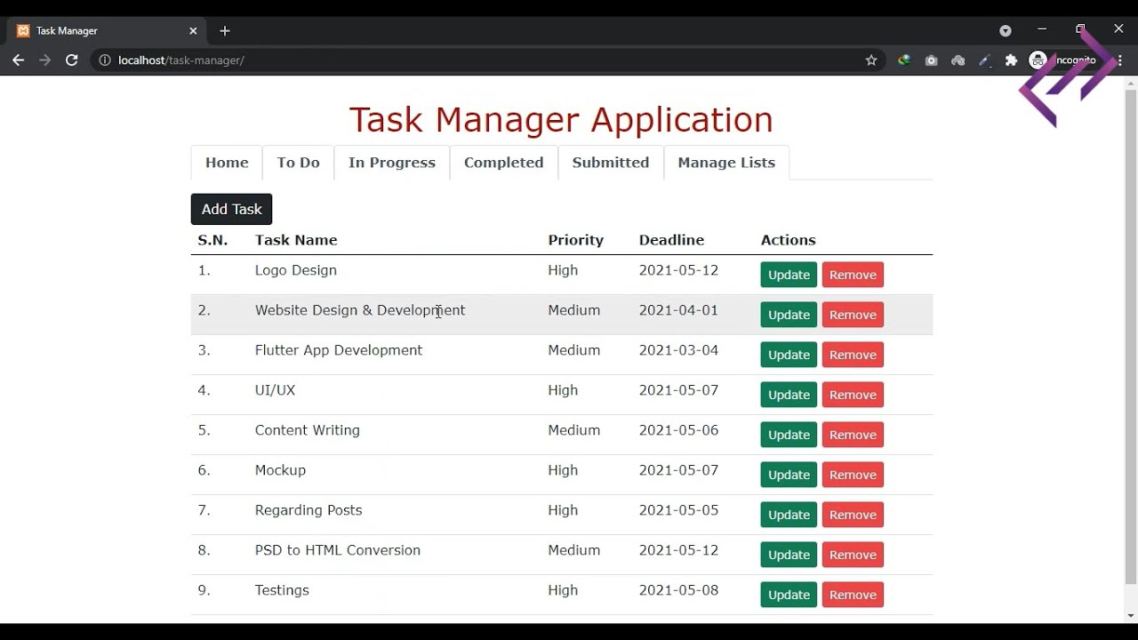Remove the UI/UX task

click(853, 395)
